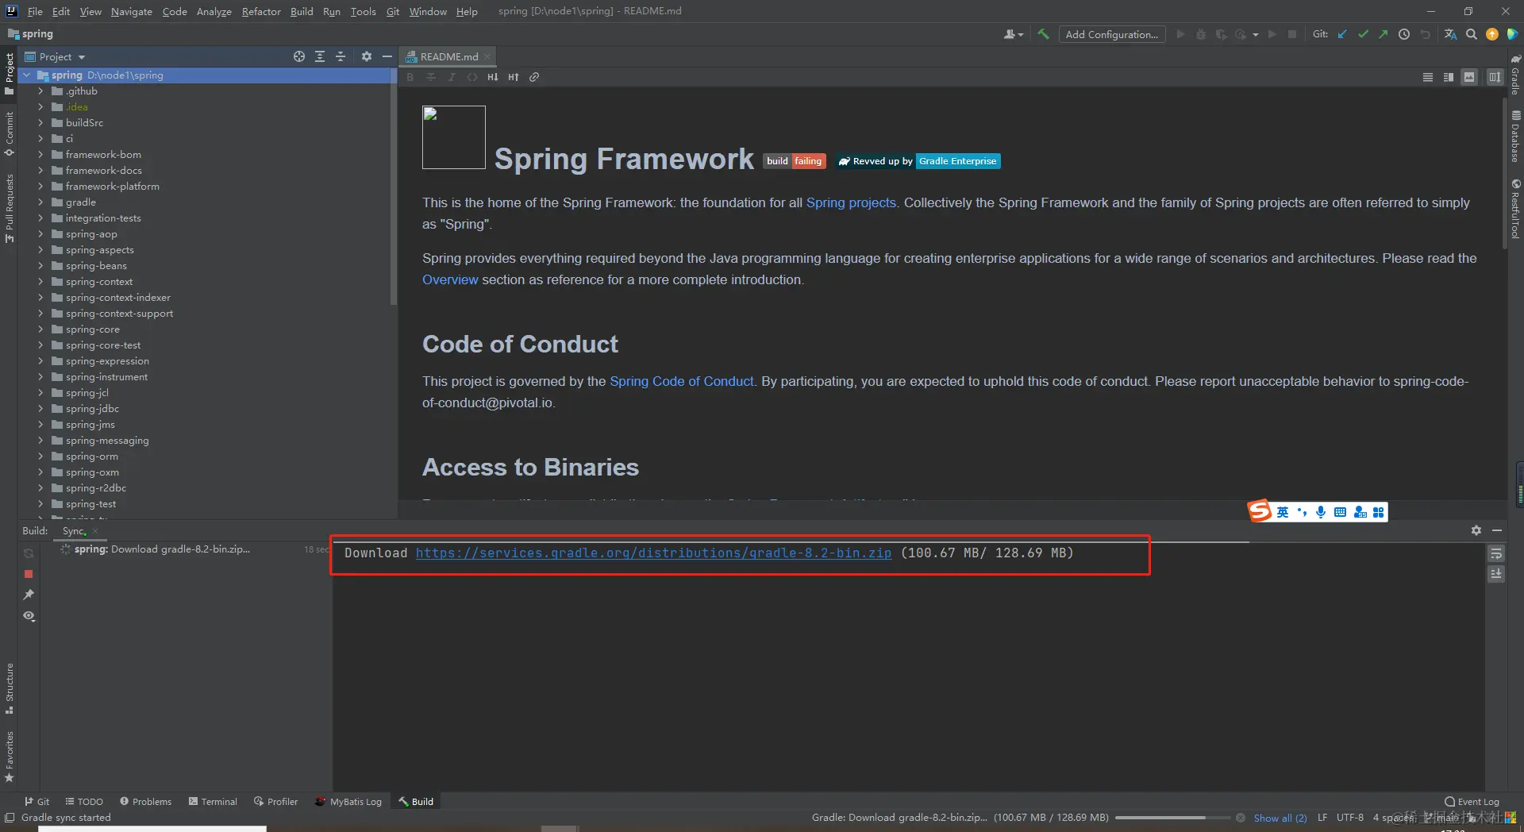The height and width of the screenshot is (832, 1524).
Task: Toggle markdown auto-scroll preview button
Action: point(1495,77)
